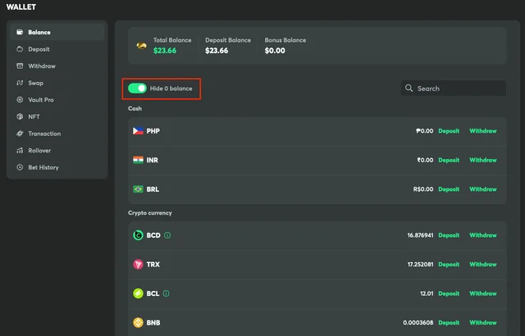Screen dimensions: 525x336
Task: Click Withdraw link in the TRX row
Action: [483, 264]
